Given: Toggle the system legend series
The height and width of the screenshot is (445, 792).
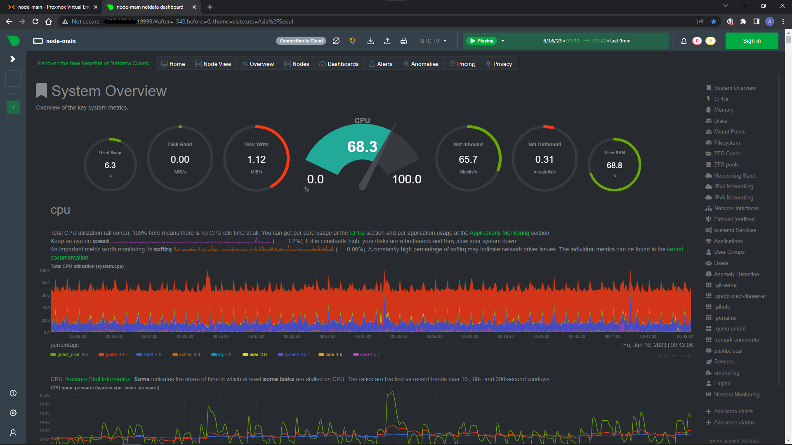Looking at the screenshot, I should [x=294, y=354].
